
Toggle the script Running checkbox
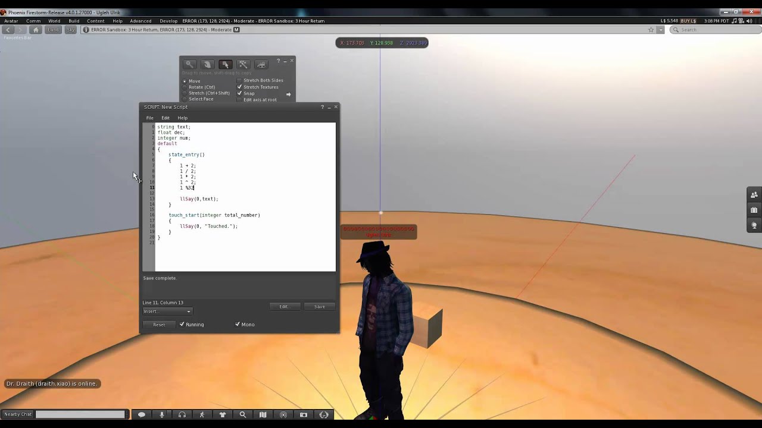pyautogui.click(x=192, y=325)
